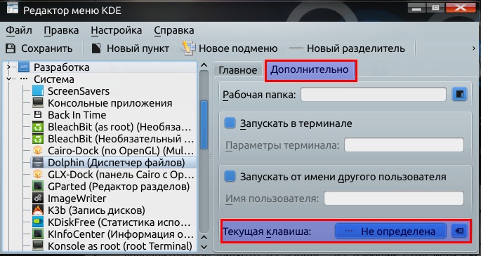Clear the current shortcut key icon
This screenshot has width=481, height=256.
click(459, 231)
